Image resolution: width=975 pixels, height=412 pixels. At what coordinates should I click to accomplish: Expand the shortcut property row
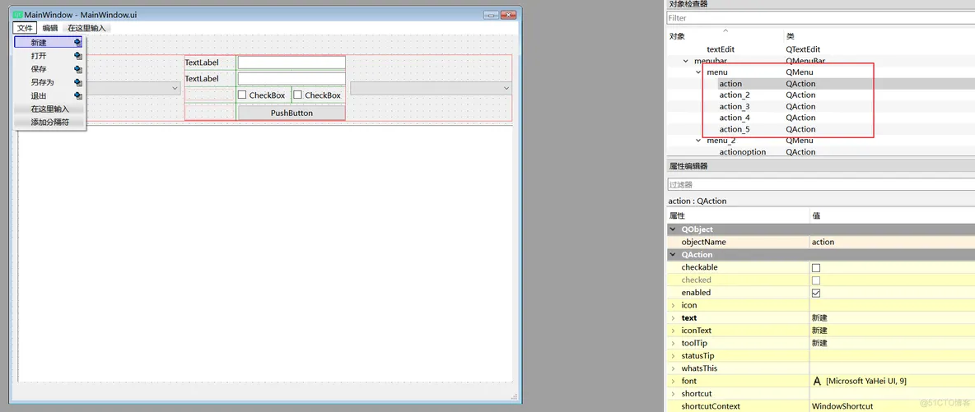coord(672,394)
